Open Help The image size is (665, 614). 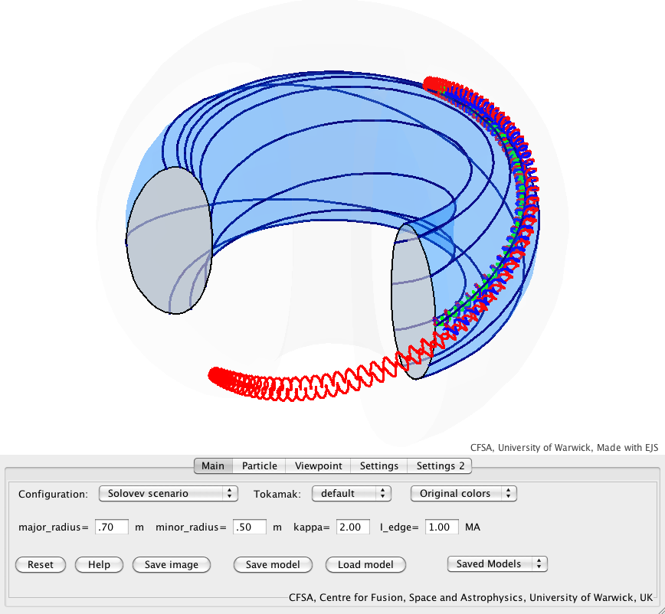click(98, 565)
